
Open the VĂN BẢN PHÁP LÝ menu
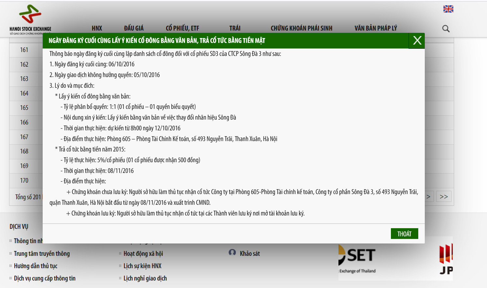pyautogui.click(x=376, y=28)
